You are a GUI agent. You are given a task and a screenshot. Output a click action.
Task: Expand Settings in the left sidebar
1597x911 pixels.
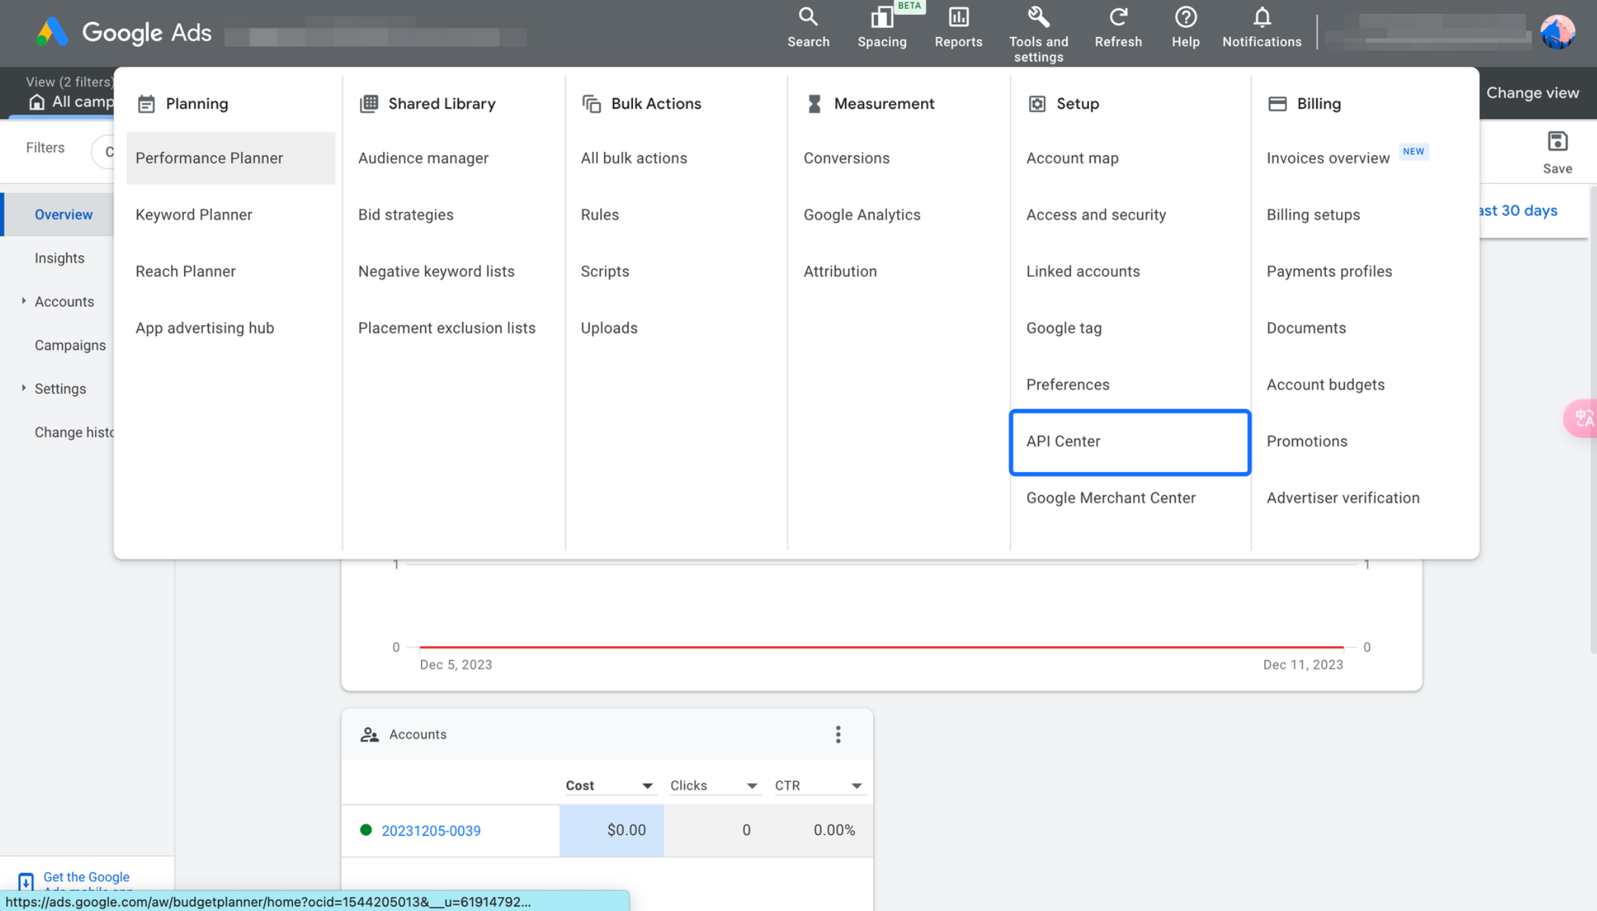click(24, 388)
